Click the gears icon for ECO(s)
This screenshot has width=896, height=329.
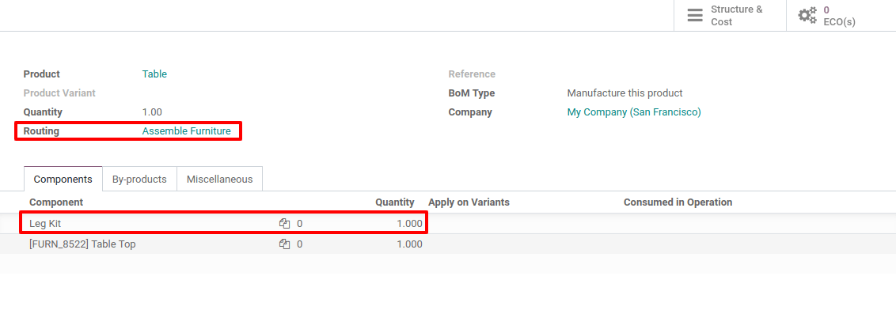(807, 16)
